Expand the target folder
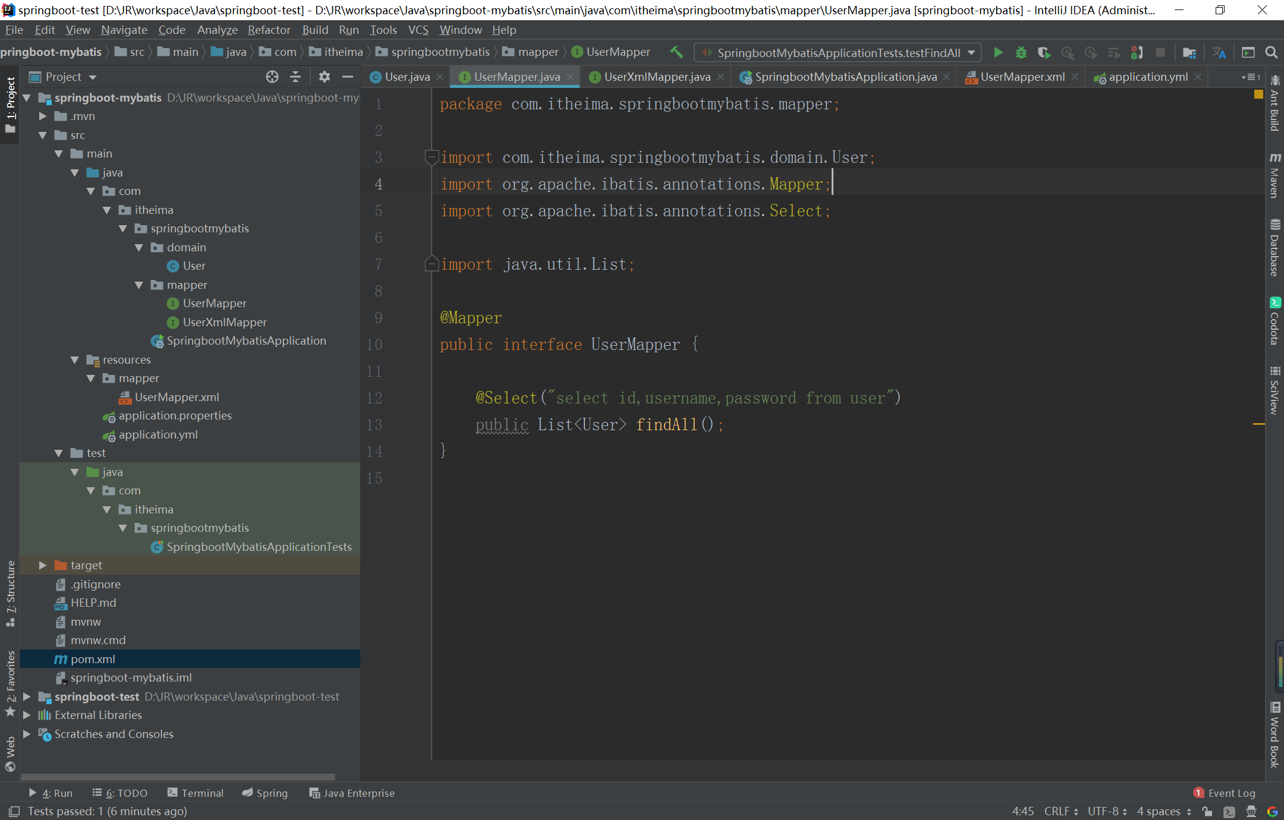Image resolution: width=1284 pixels, height=820 pixels. pyautogui.click(x=42, y=566)
